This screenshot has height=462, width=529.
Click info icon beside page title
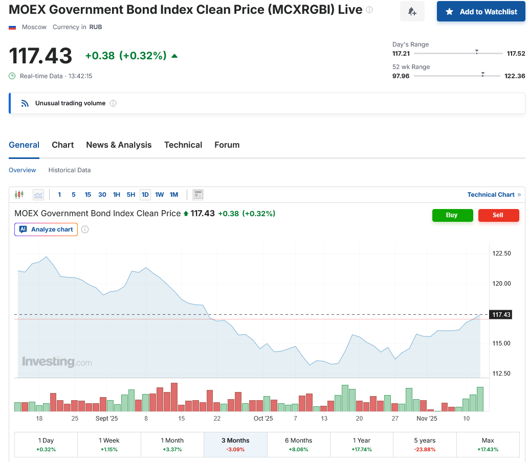click(370, 10)
